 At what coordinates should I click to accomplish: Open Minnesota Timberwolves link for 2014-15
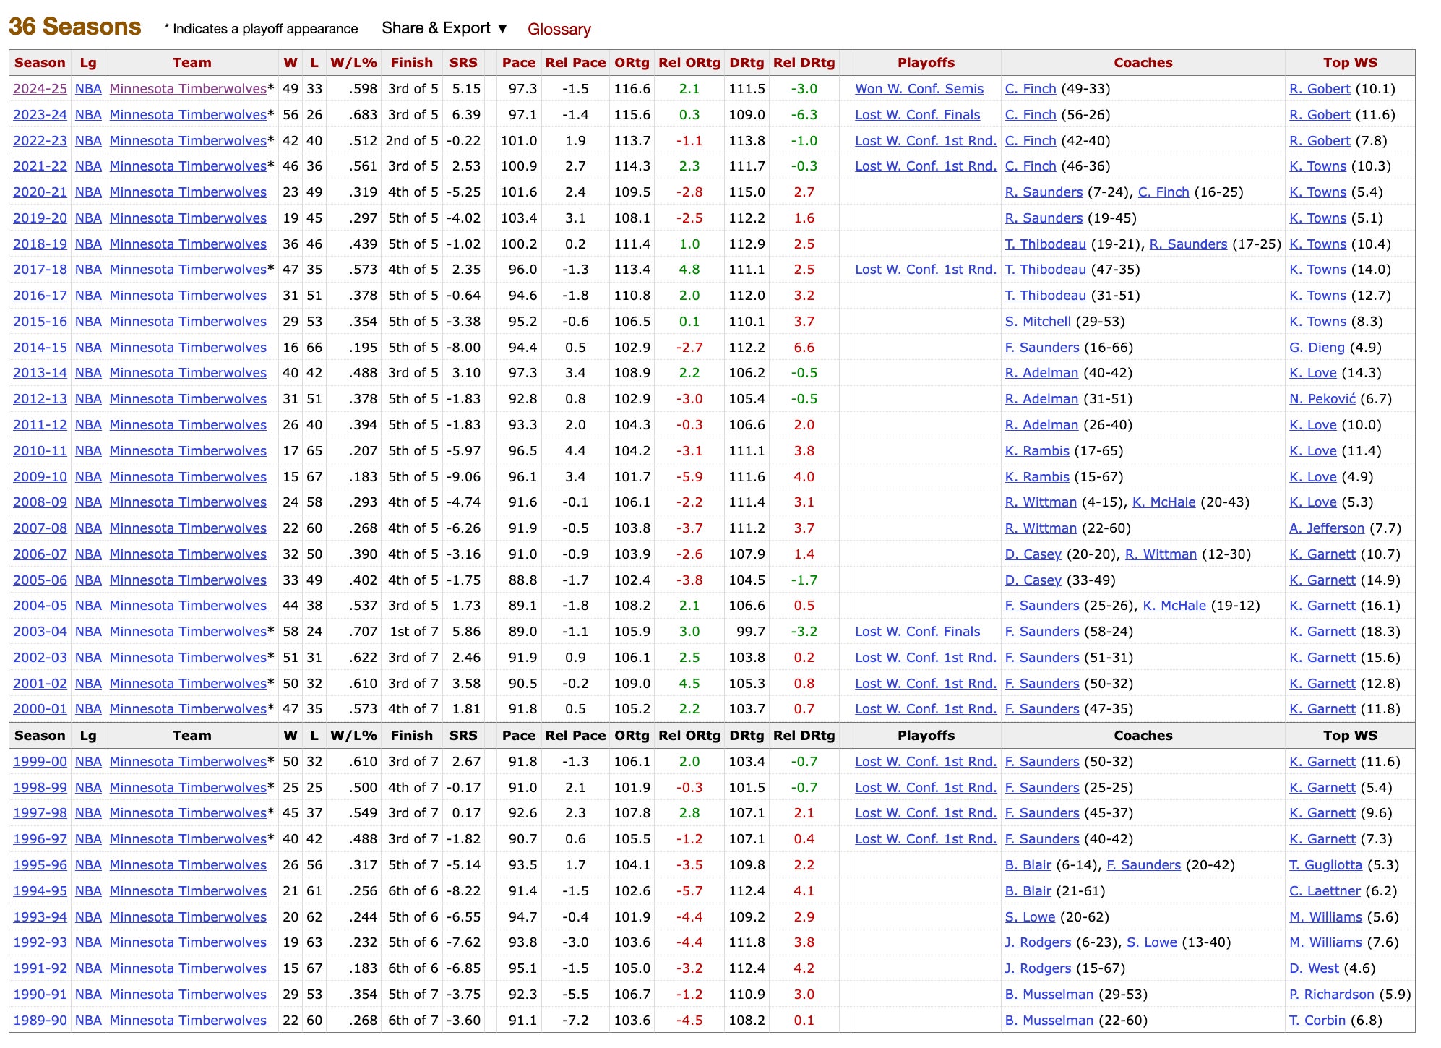tap(188, 348)
